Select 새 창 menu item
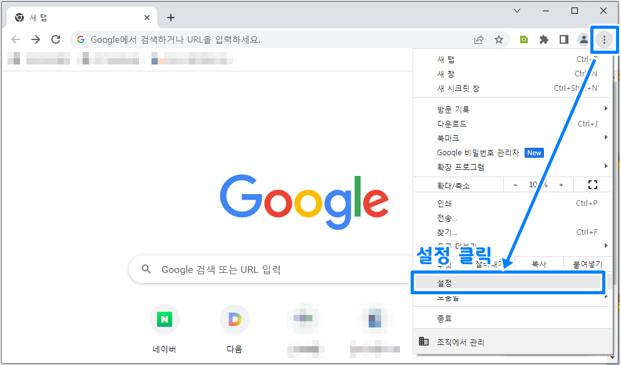Image resolution: width=621 pixels, height=365 pixels. coord(513,74)
